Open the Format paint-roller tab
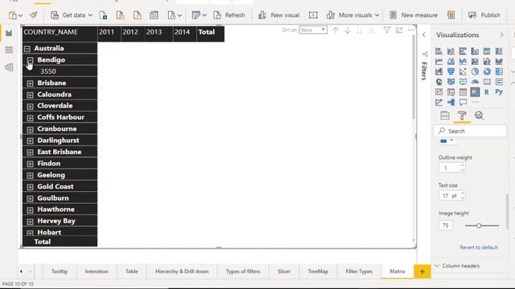The width and height of the screenshot is (515, 289). [462, 116]
